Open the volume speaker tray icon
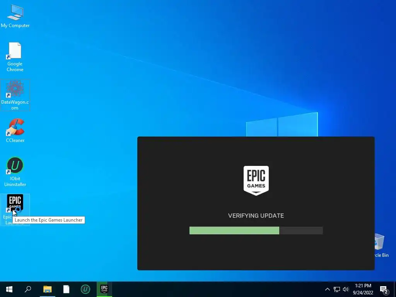 (346, 289)
